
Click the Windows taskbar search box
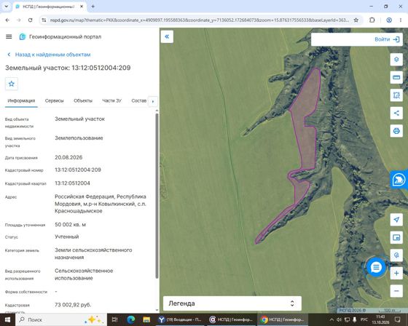click(x=61, y=319)
